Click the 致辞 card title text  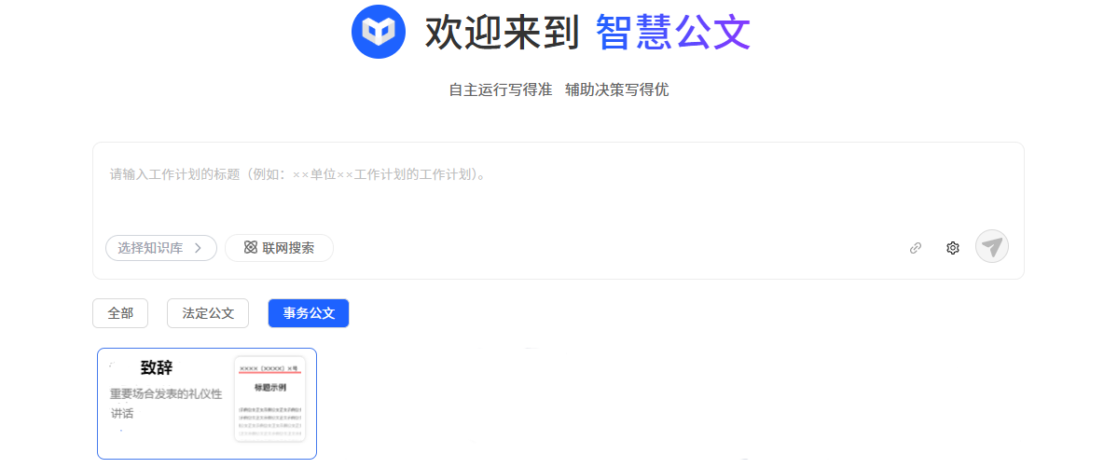157,367
